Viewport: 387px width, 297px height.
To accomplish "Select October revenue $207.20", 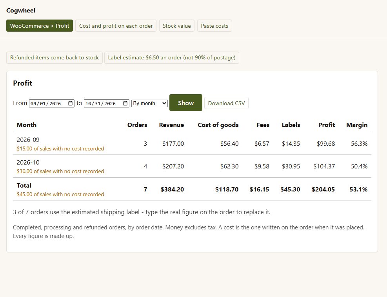I will pyautogui.click(x=173, y=166).
